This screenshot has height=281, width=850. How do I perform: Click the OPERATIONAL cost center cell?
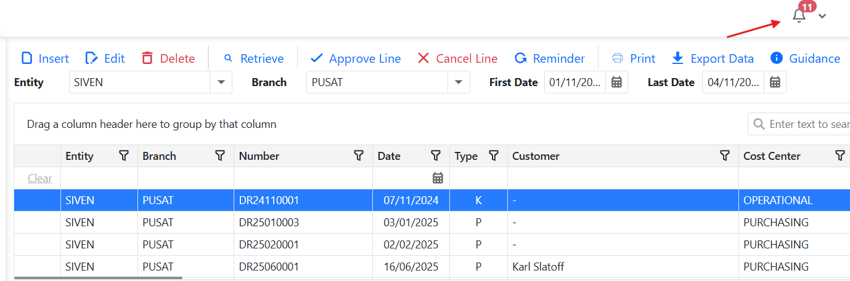click(x=795, y=200)
